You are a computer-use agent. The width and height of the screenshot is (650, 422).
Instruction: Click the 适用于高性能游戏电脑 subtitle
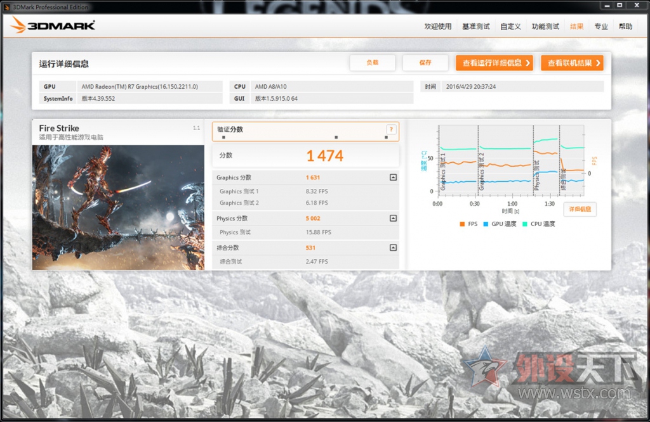71,137
